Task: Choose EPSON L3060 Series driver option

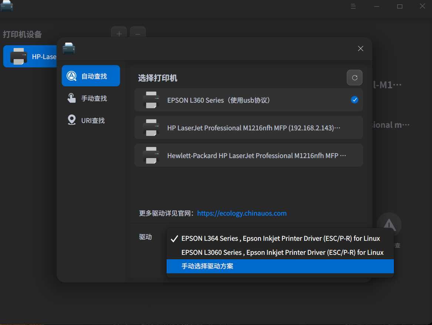Action: pos(282,252)
